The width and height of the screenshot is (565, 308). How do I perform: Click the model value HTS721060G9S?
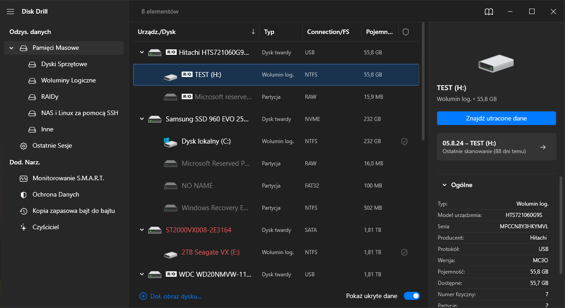tap(524, 215)
